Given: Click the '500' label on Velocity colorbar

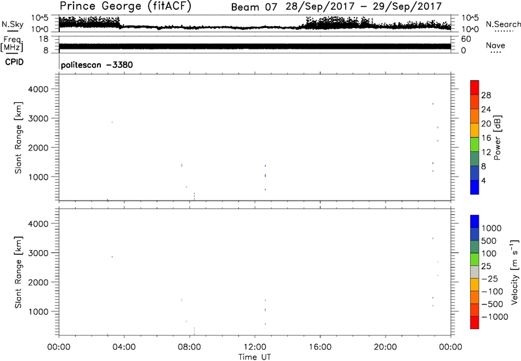Looking at the screenshot, I should (x=488, y=241).
